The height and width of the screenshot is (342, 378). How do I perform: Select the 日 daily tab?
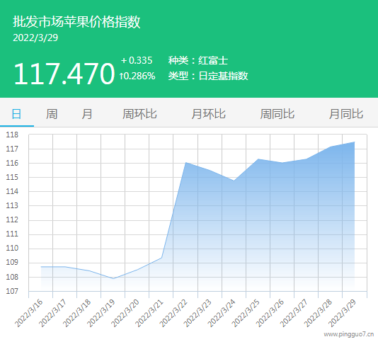(16, 114)
